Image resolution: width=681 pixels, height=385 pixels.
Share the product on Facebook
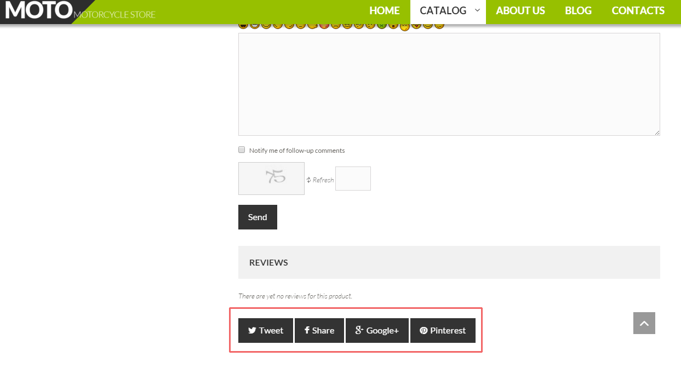[319, 330]
